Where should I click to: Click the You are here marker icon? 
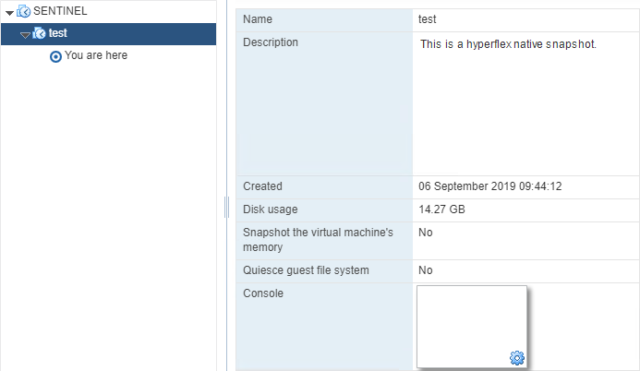(55, 56)
